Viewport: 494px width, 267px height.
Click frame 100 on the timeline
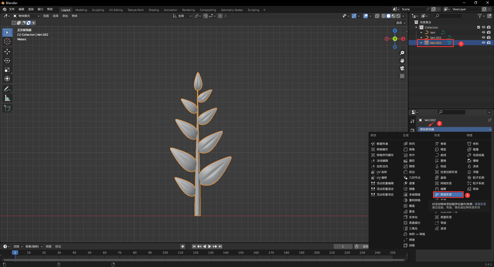(x=165, y=253)
